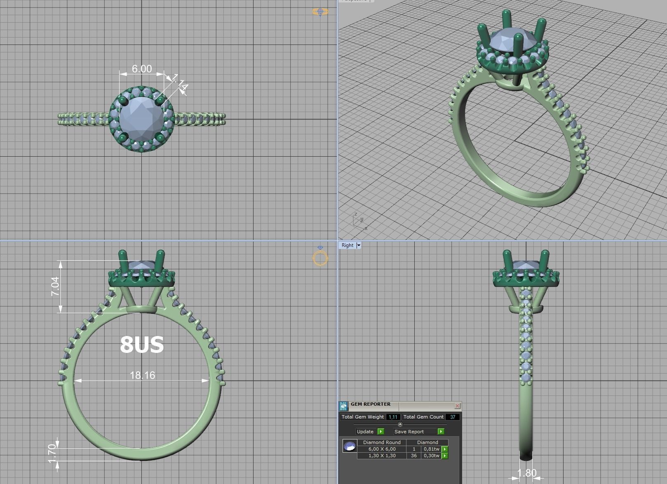Collapse the Gem Reporter summary with the chevron
Viewport: 667px width, 484px height.
400,424
